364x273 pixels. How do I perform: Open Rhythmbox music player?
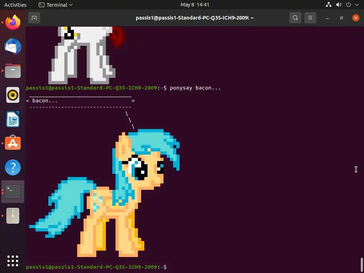pyautogui.click(x=13, y=95)
